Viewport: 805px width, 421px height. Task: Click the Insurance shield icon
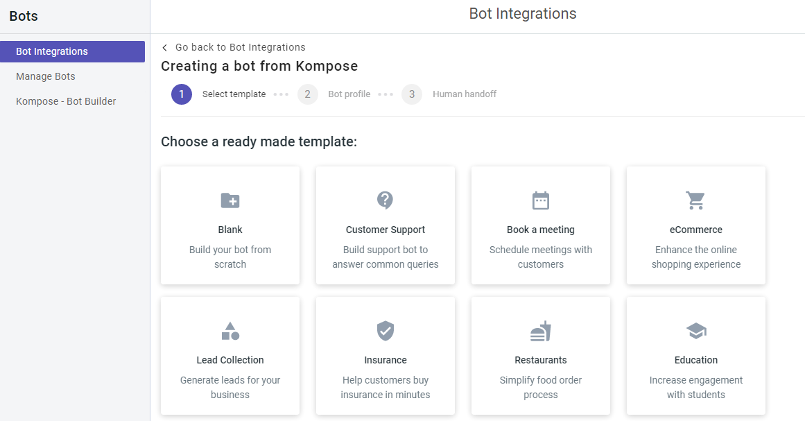point(386,331)
